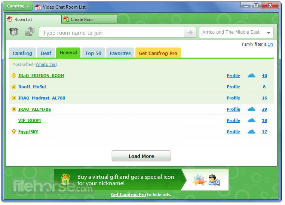Click user count 8 for RooM_MoSuL
This screenshot has height=205, width=285.
[264, 87]
